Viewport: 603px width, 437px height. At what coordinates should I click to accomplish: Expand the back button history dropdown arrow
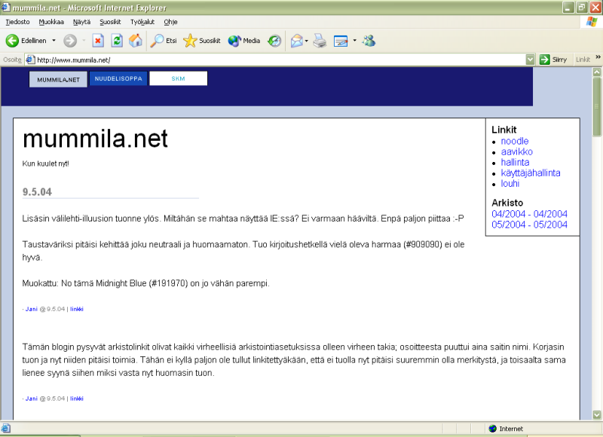click(54, 41)
